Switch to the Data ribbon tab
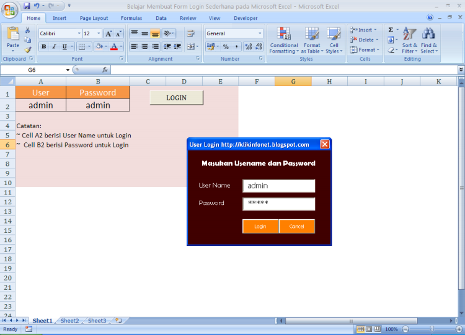 point(161,18)
